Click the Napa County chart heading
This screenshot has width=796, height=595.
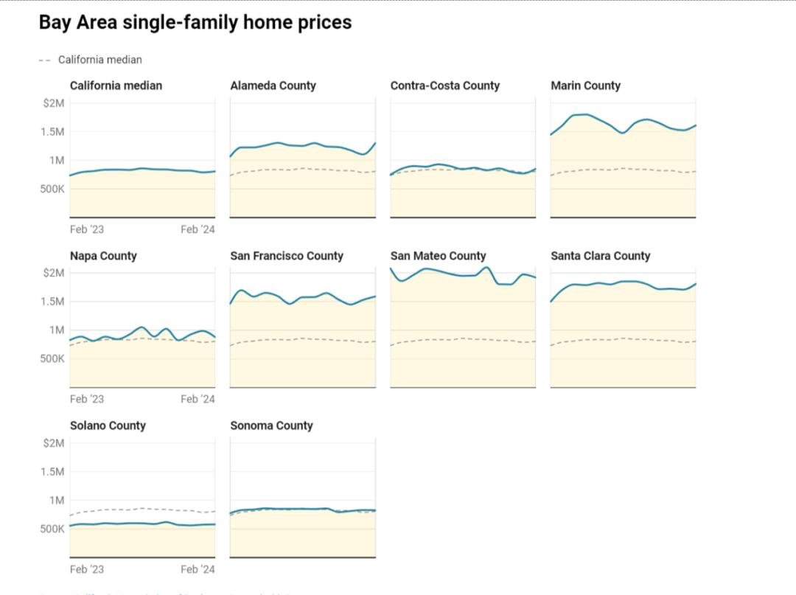[x=103, y=256]
